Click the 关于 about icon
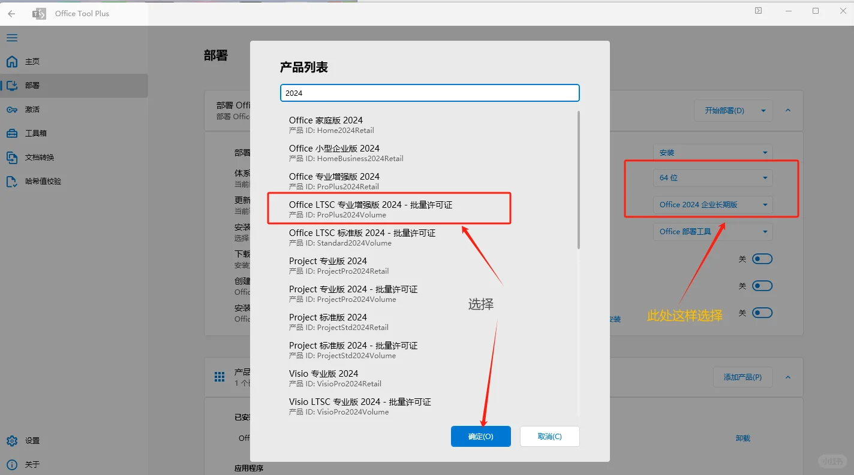854x475 pixels. [x=12, y=464]
